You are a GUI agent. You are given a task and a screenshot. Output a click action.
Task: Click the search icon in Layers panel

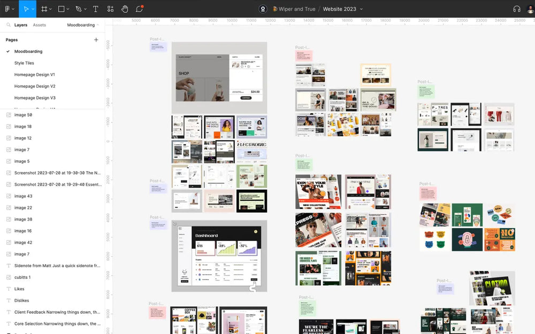[9, 25]
